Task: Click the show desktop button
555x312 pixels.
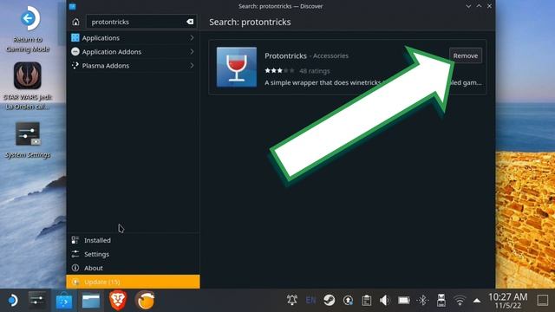Action: [543, 301]
